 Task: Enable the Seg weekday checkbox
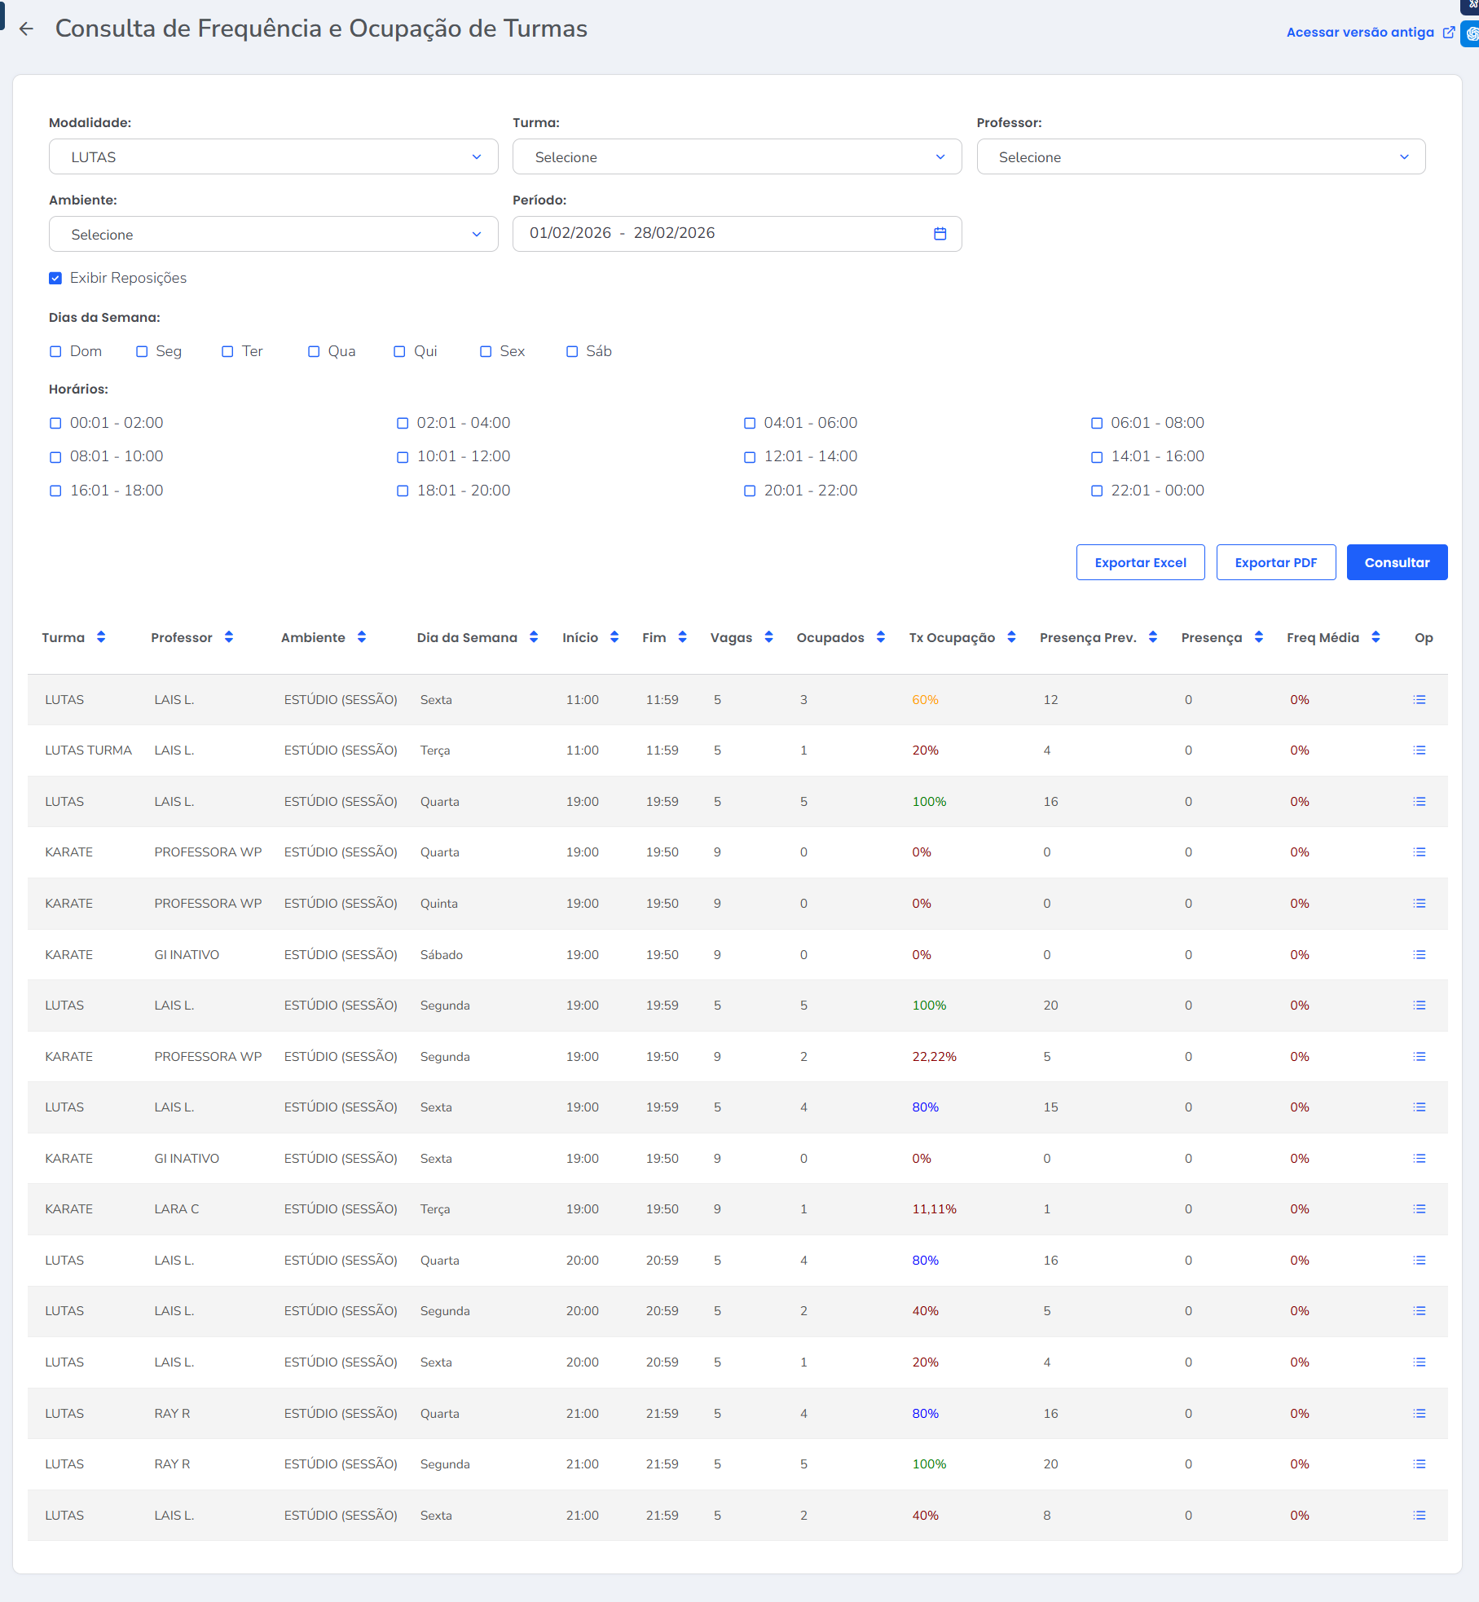click(142, 352)
